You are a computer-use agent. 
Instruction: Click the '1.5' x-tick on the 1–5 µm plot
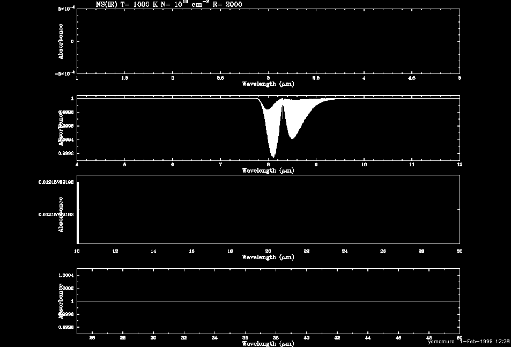click(x=124, y=78)
